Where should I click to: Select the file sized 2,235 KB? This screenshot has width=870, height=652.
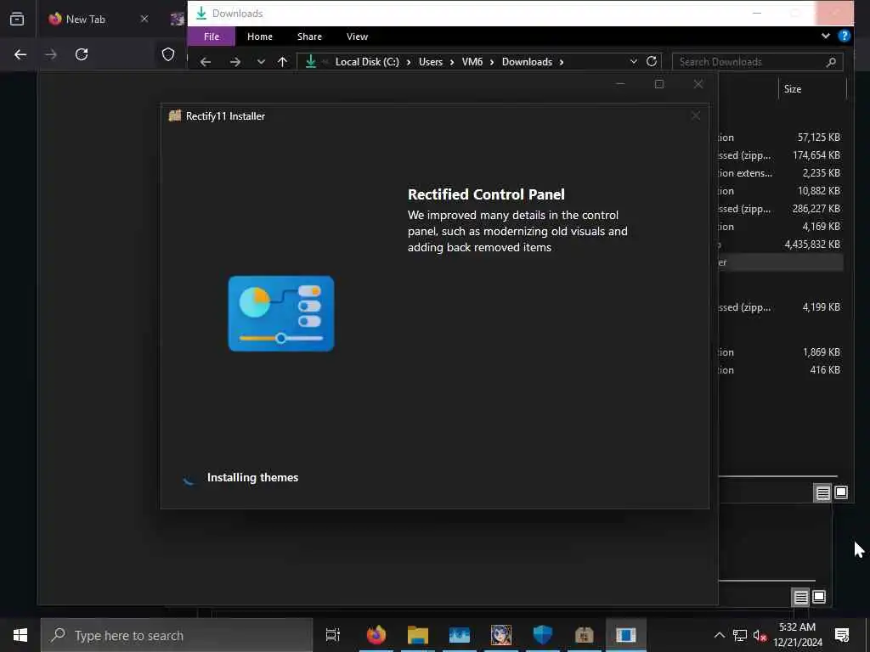[781, 173]
